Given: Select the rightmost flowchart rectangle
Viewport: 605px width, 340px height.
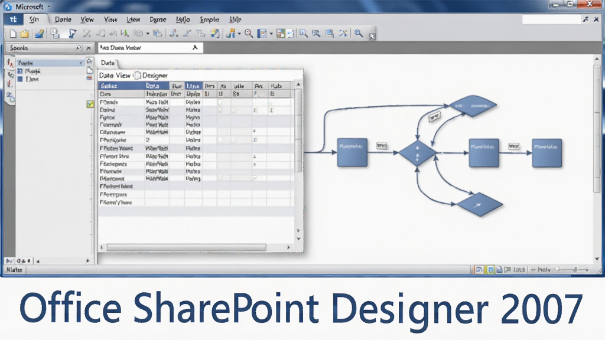Looking at the screenshot, I should tap(547, 153).
